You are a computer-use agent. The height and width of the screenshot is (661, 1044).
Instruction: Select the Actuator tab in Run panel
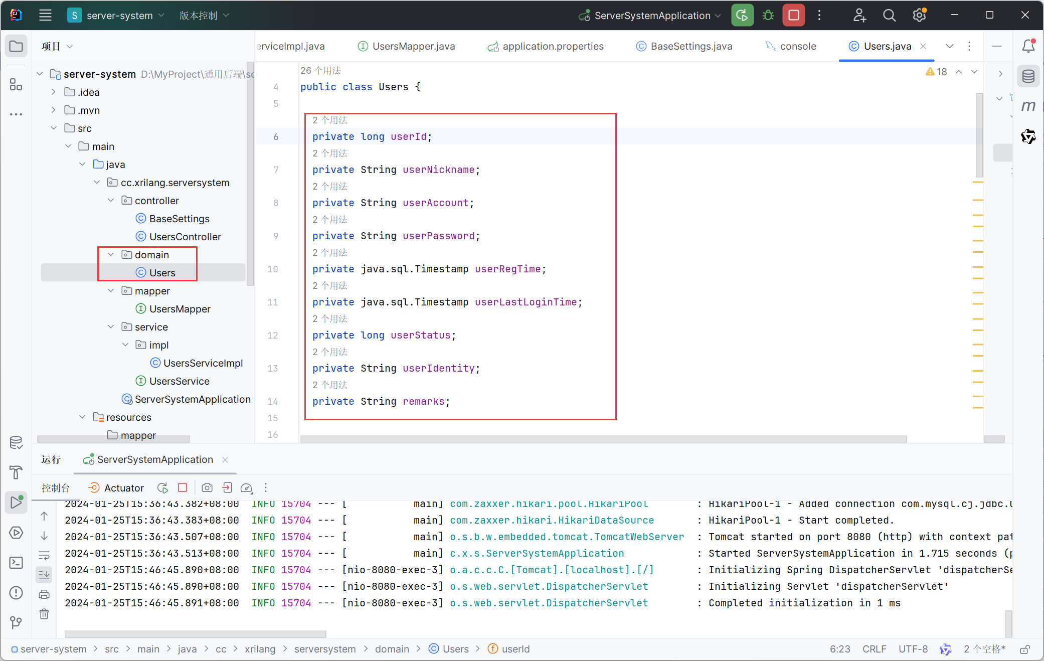point(116,488)
